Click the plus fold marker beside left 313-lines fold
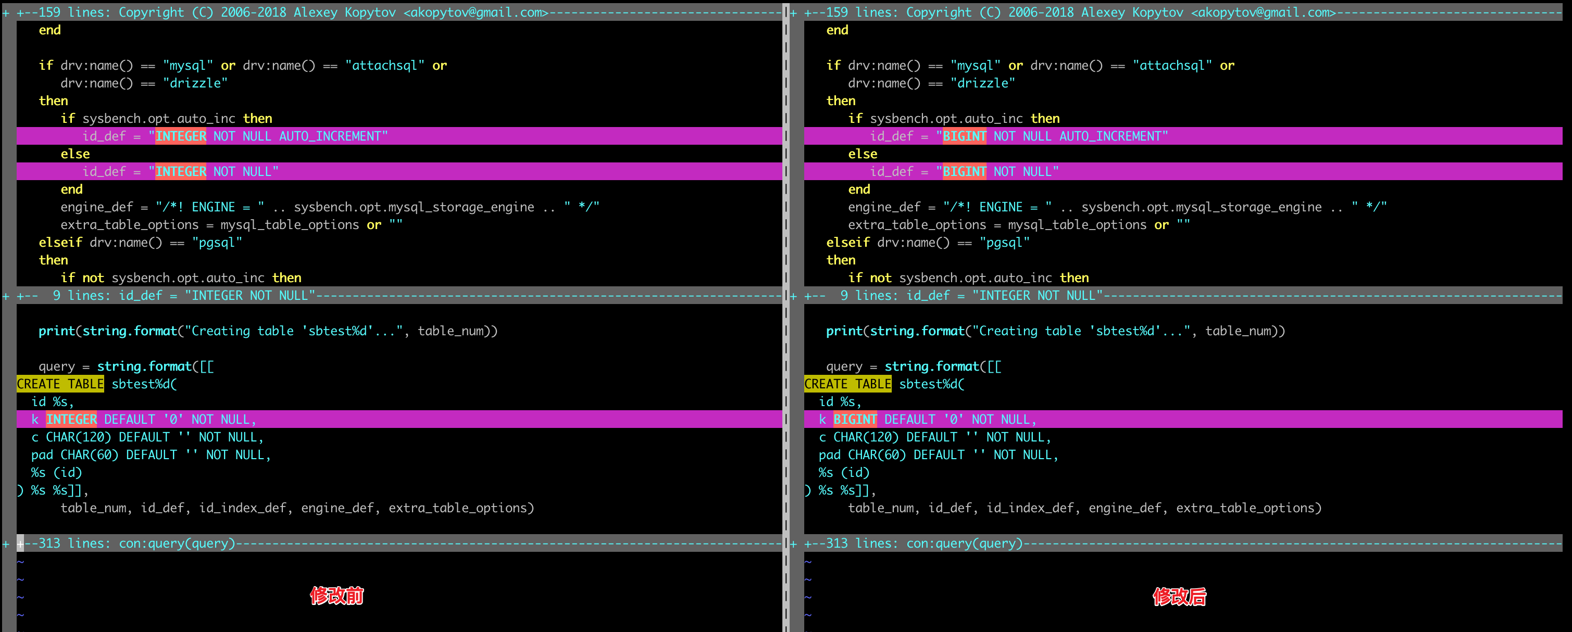Image resolution: width=1572 pixels, height=632 pixels. [x=6, y=543]
